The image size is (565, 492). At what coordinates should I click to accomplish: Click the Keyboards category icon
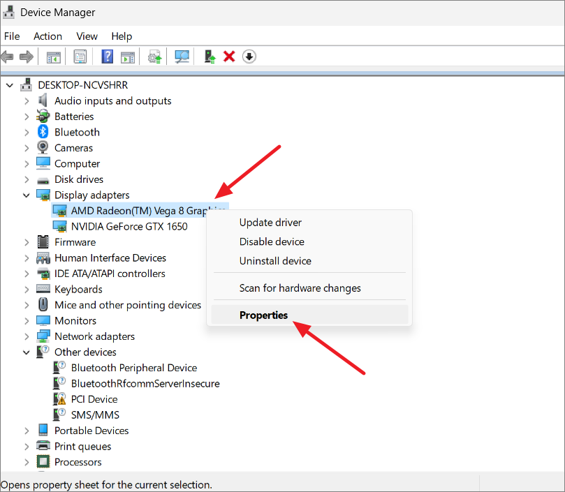(x=43, y=288)
